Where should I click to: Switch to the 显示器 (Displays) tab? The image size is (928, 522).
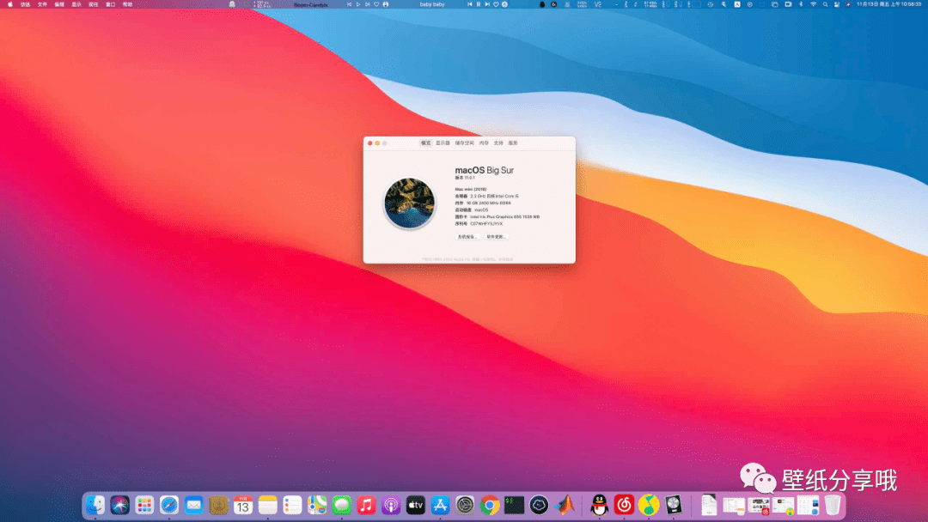point(443,143)
